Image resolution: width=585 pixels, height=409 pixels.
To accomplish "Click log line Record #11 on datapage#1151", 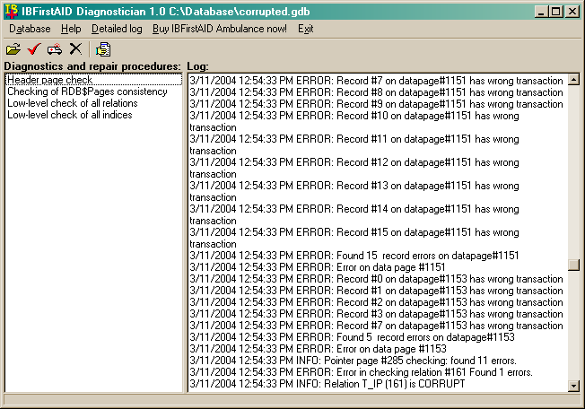I will (354, 144).
